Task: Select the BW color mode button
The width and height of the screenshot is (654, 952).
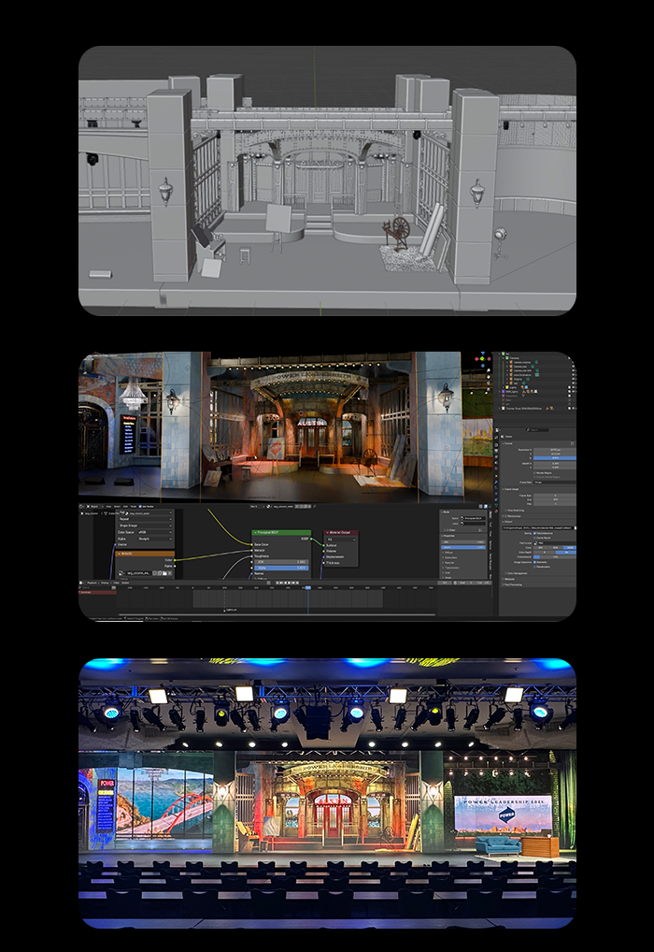Action: coord(540,548)
